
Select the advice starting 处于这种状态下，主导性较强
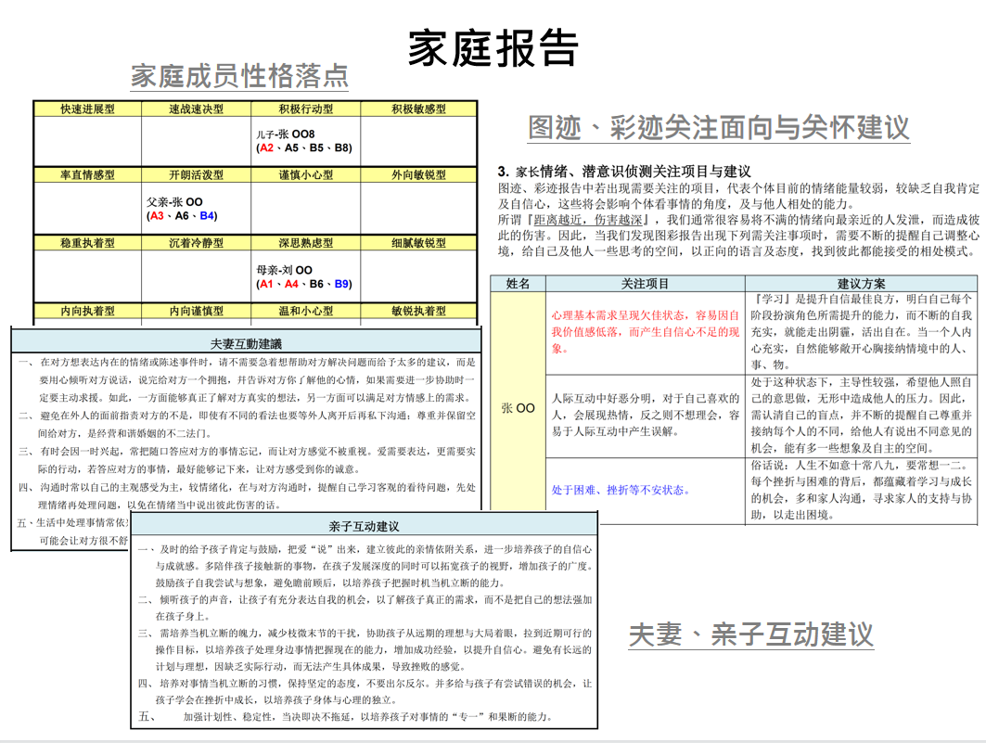tap(861, 415)
